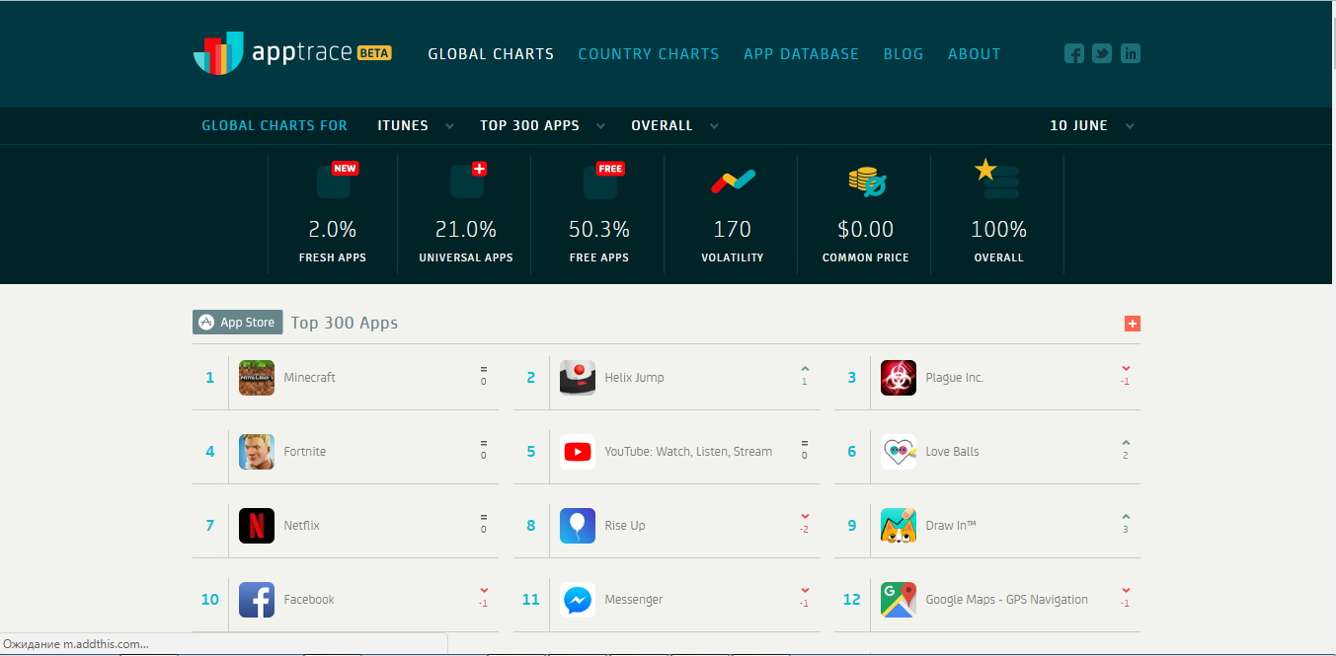Click the Volatility chart-line icon
The width and height of the screenshot is (1336, 656).
pos(732,180)
